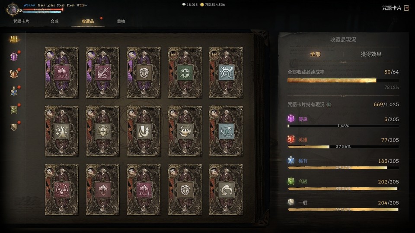The width and height of the screenshot is (415, 233).
Task: Switch to the 合成 tab
Action: (54, 22)
